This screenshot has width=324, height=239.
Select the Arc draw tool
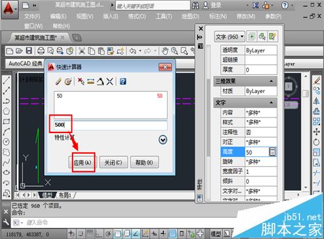tap(6, 132)
